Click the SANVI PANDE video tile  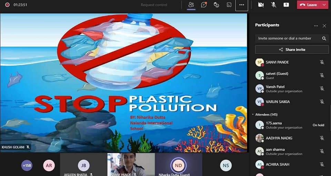pyautogui.click(x=131, y=165)
